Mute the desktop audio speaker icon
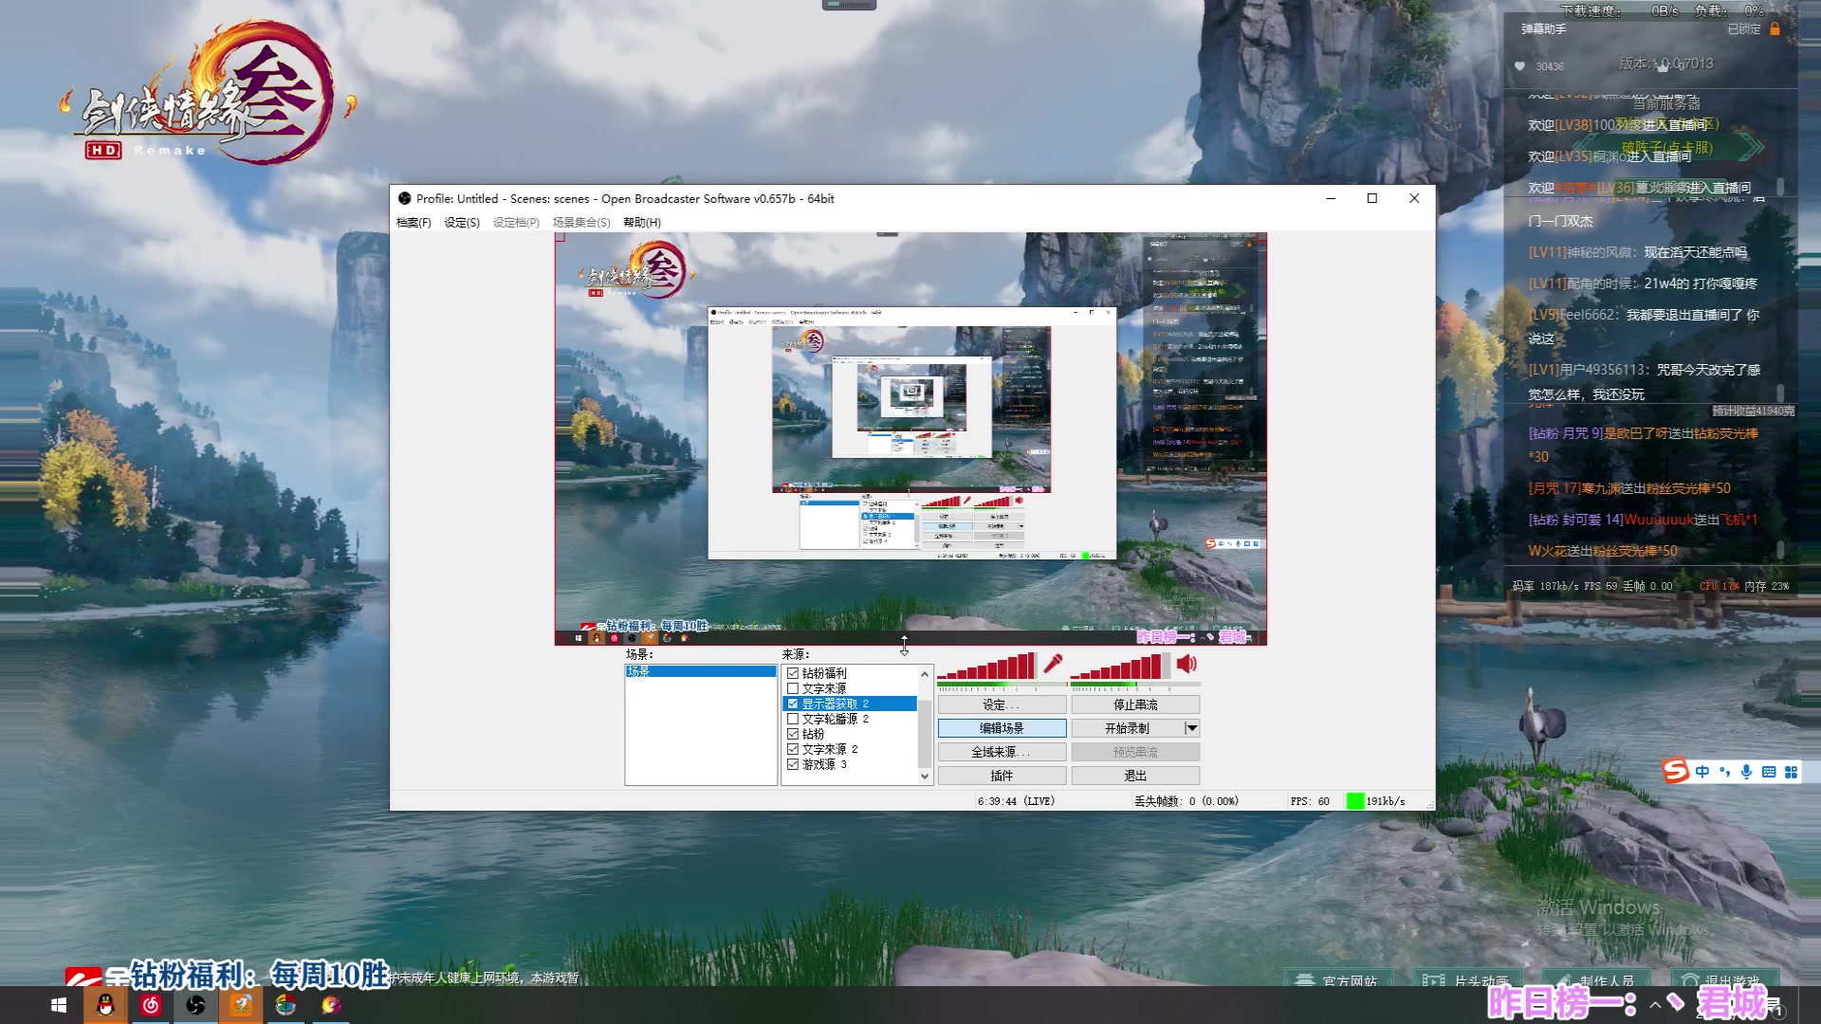Image resolution: width=1821 pixels, height=1024 pixels. coord(1186,664)
